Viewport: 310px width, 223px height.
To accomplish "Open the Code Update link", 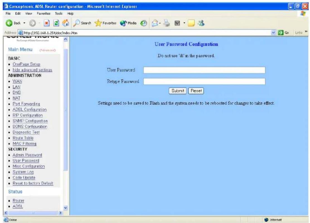I will (x=24, y=178).
